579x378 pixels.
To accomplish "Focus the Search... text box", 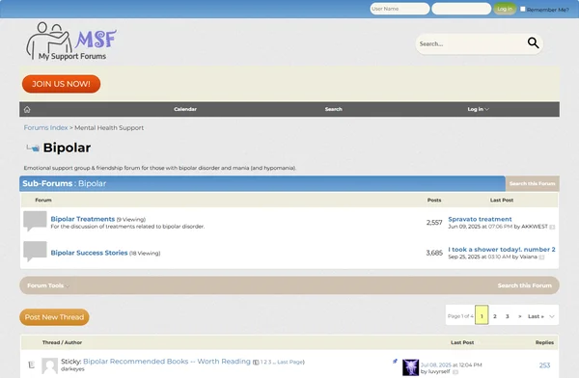I will pyautogui.click(x=471, y=44).
